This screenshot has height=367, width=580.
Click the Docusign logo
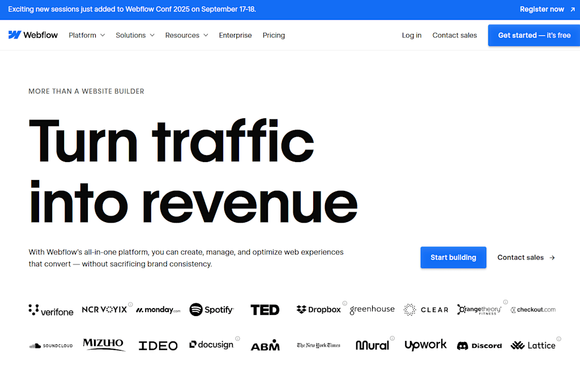(211, 345)
